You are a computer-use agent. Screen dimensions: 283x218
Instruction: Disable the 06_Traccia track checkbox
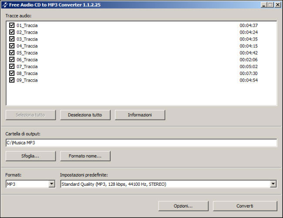[12, 60]
